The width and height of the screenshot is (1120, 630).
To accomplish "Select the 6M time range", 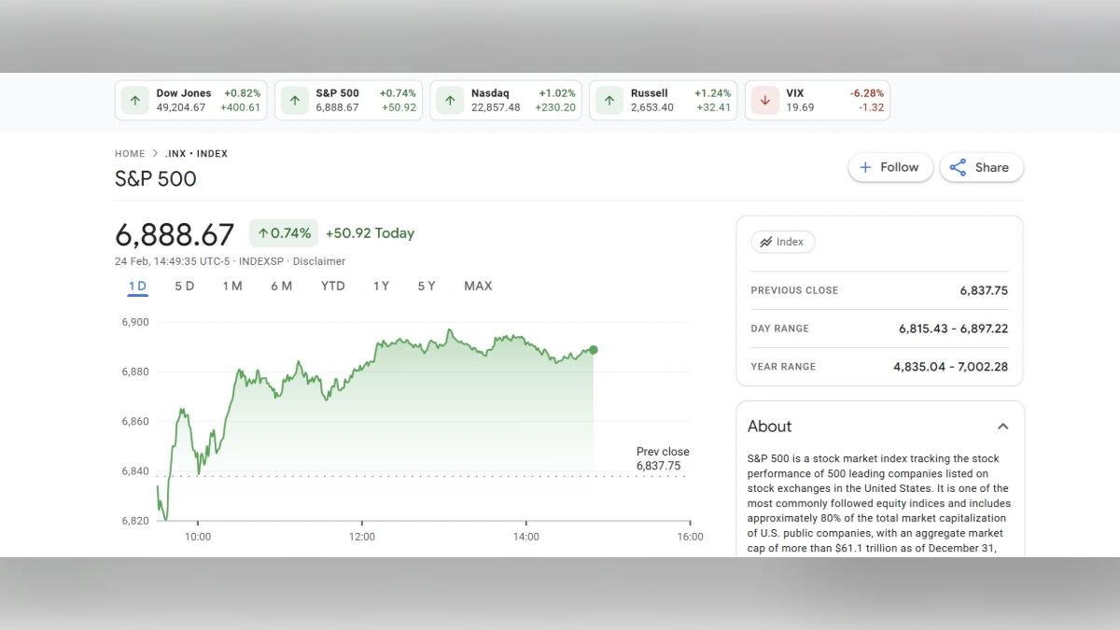I will (x=282, y=286).
